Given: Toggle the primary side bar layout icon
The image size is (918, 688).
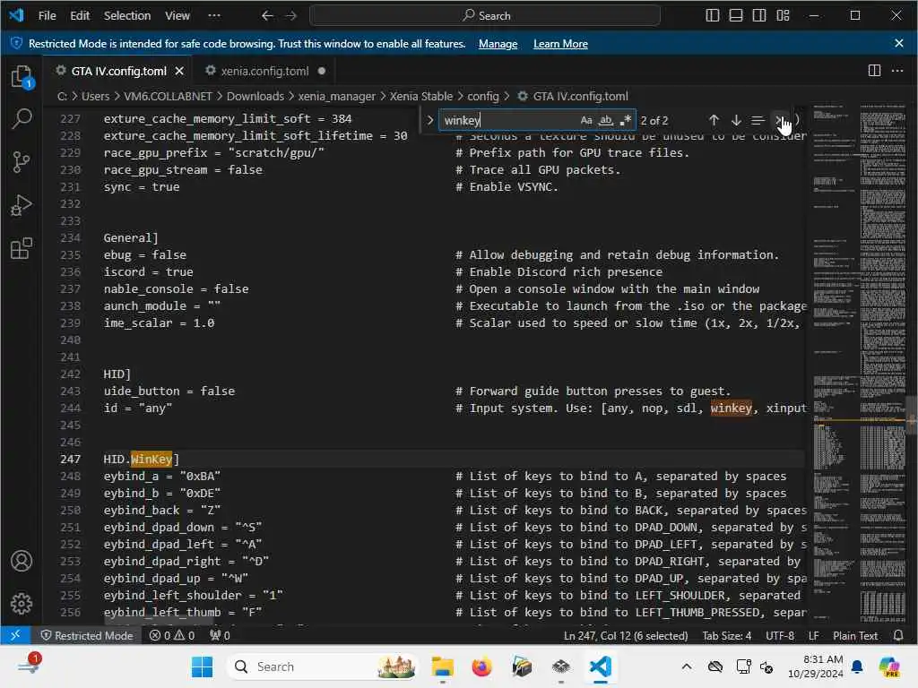Looking at the screenshot, I should (x=713, y=16).
